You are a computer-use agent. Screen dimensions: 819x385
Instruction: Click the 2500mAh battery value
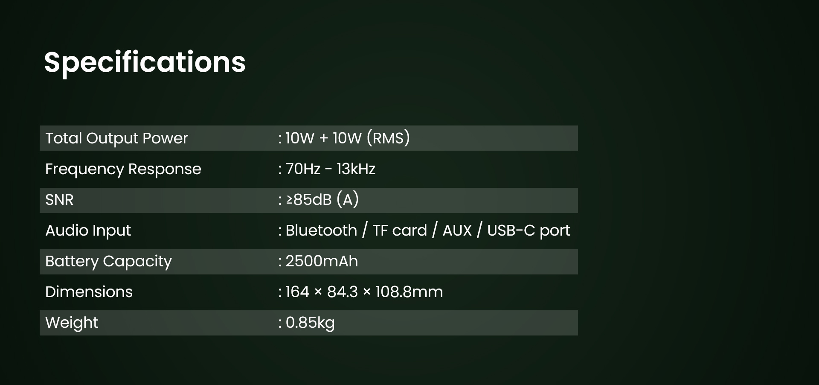pos(322,261)
